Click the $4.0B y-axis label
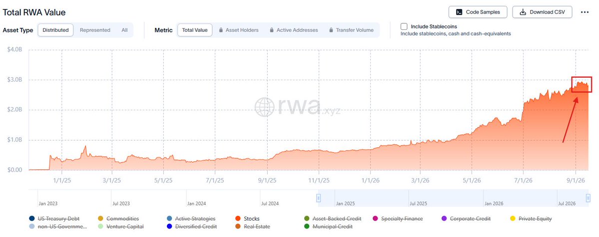The image size is (599, 237). click(x=15, y=50)
